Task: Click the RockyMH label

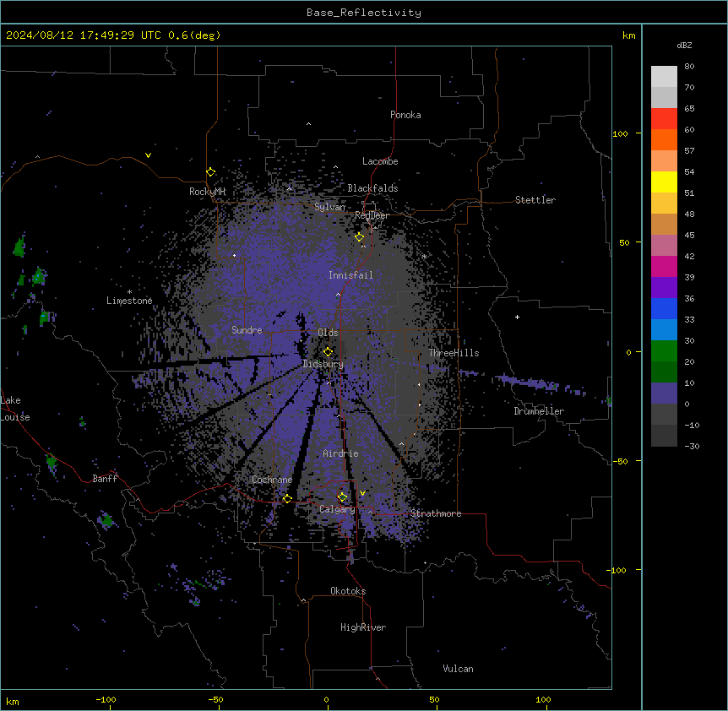Action: coord(207,192)
